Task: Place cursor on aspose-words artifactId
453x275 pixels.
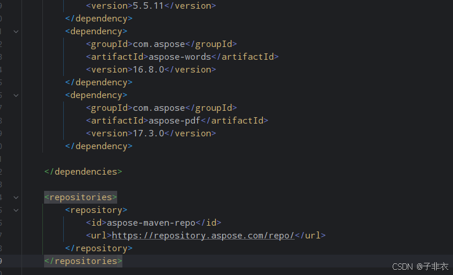Action: point(179,57)
